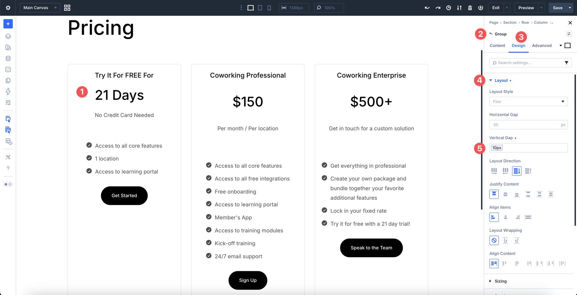Click the Save button

pos(558,8)
